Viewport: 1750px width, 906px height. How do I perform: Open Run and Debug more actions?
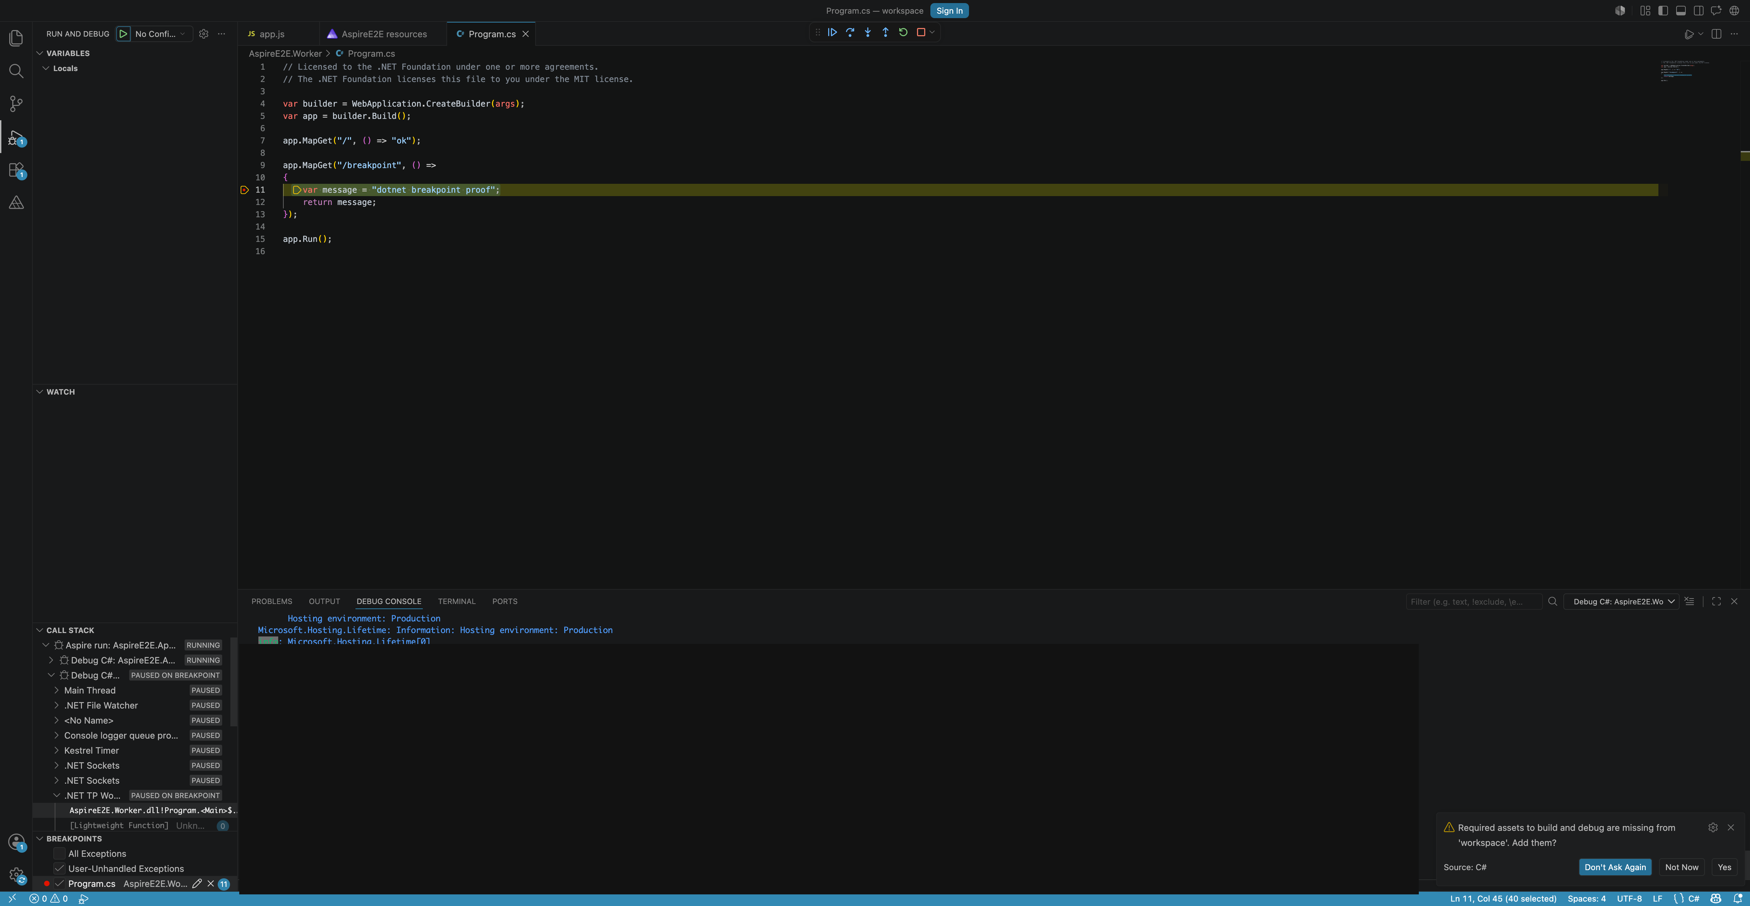pos(221,34)
